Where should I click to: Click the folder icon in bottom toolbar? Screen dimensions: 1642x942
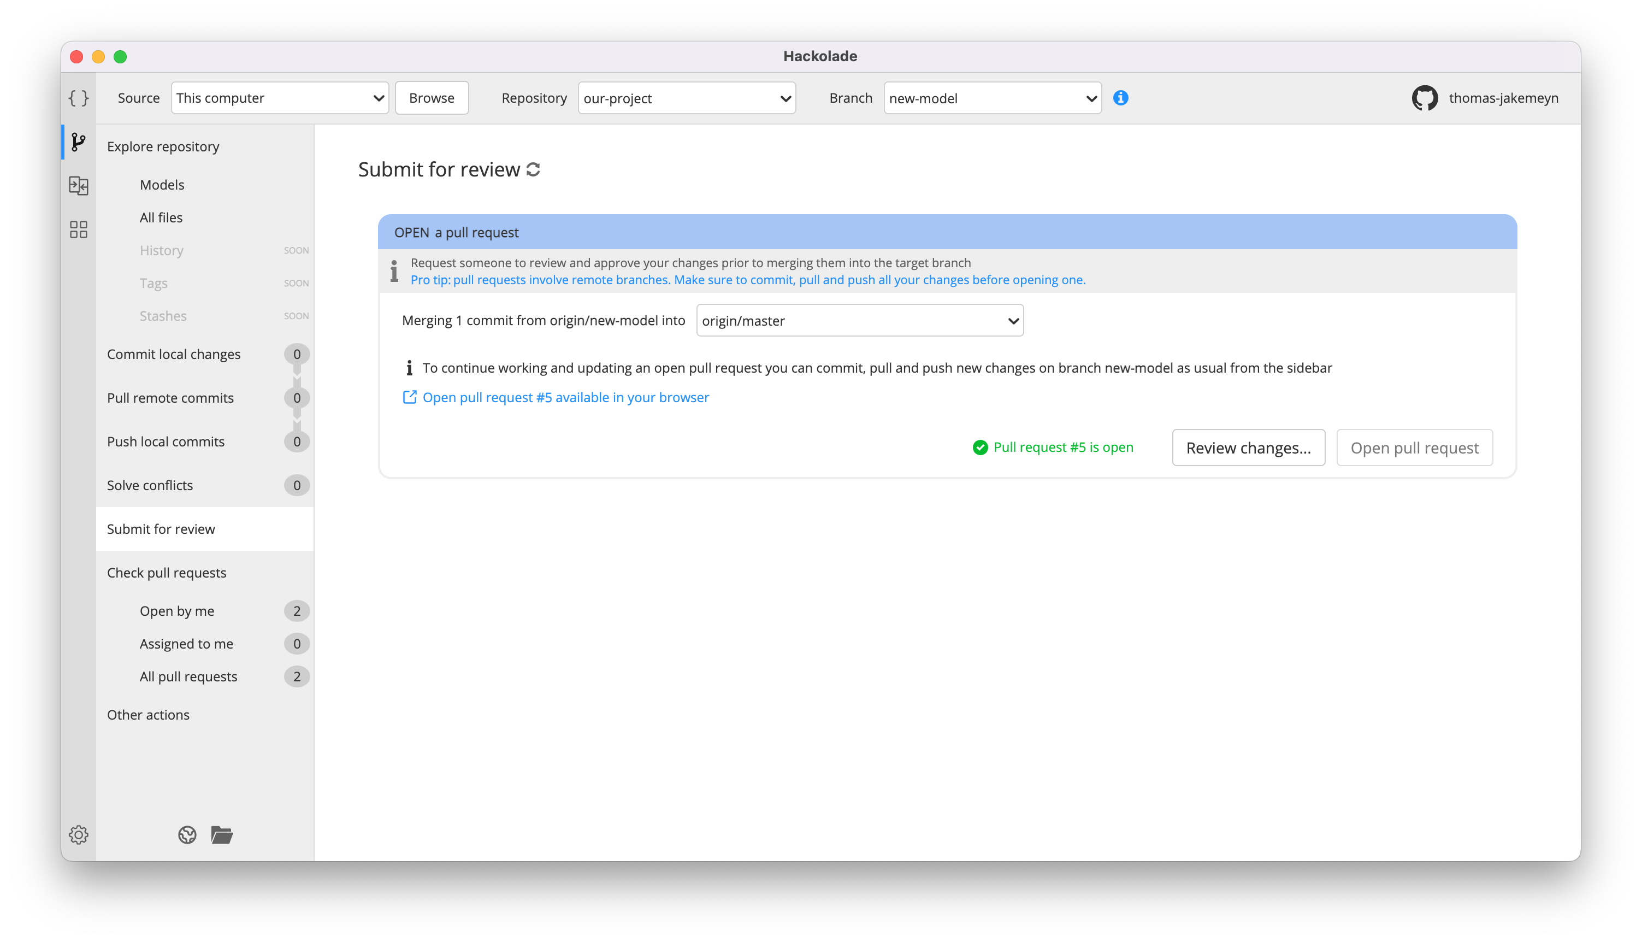221,835
